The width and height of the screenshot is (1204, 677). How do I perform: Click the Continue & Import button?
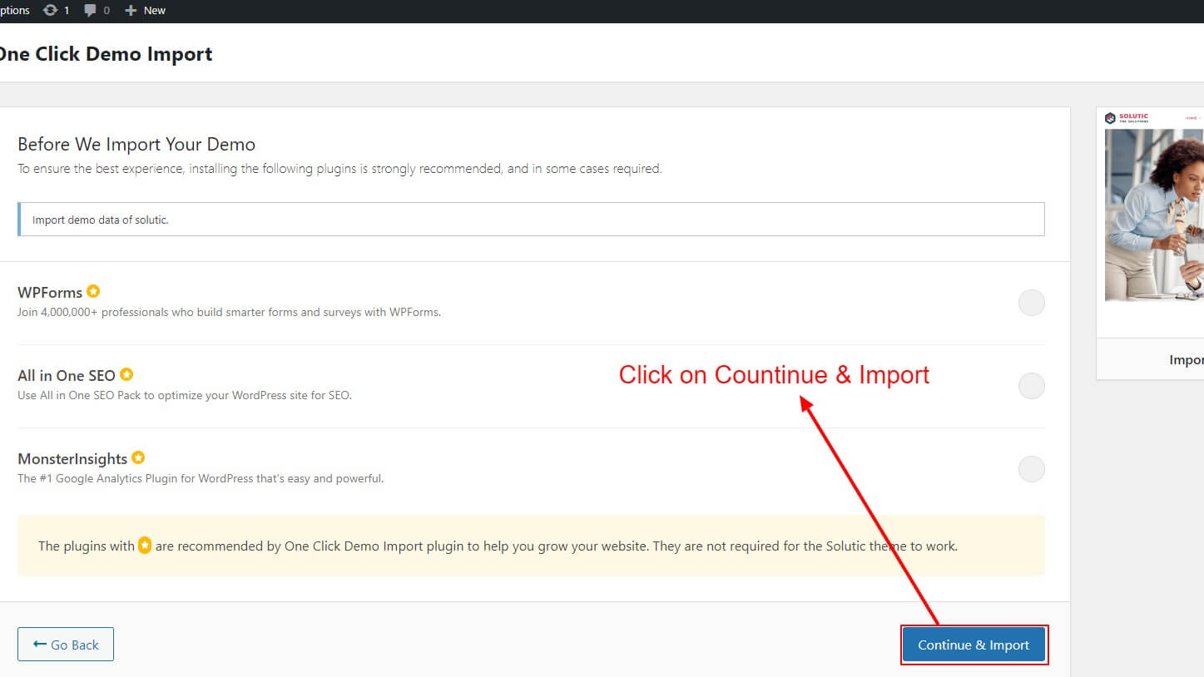973,645
